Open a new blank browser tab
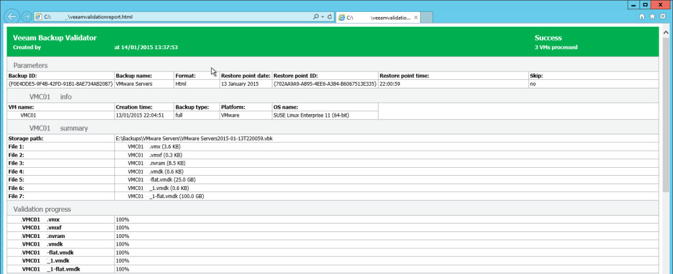The width and height of the screenshot is (673, 274). point(426,18)
